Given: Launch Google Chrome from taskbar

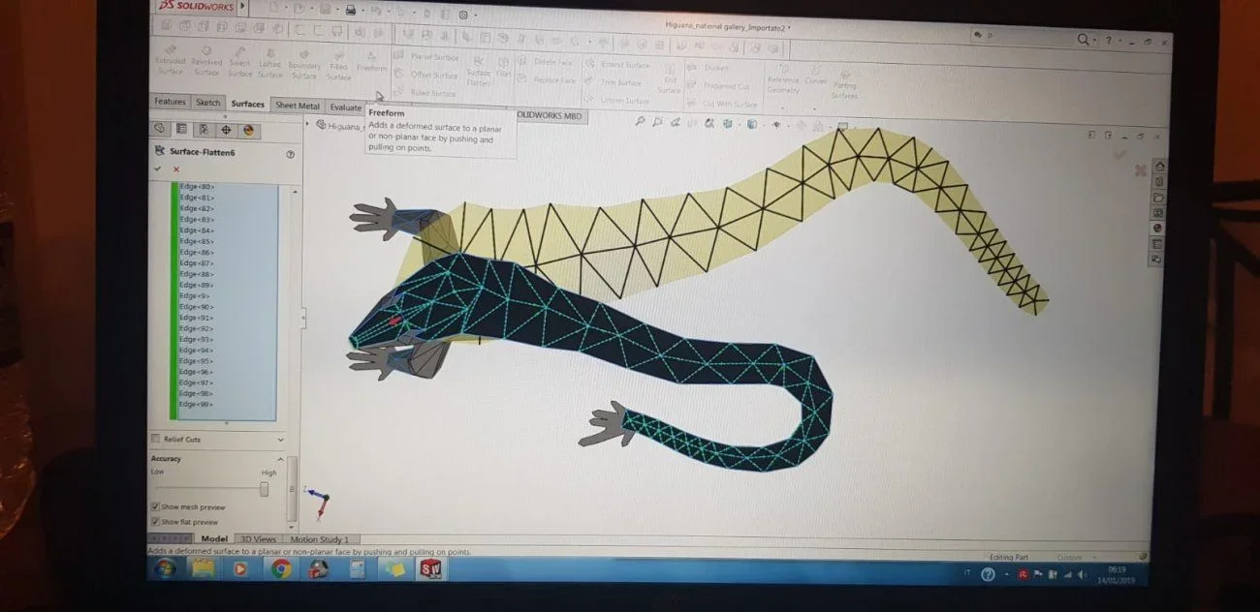Looking at the screenshot, I should click(281, 569).
